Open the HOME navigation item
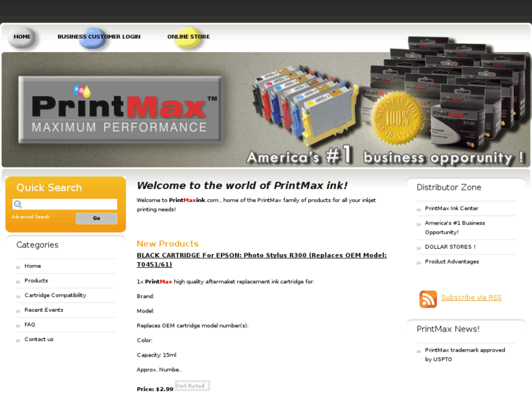Screen dimensions: 532x399 [22, 37]
